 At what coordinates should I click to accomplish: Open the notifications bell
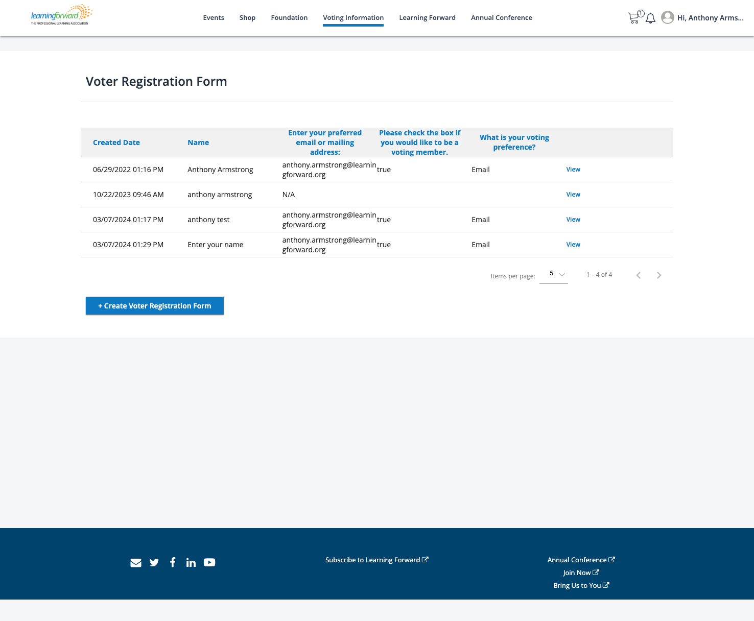click(650, 18)
